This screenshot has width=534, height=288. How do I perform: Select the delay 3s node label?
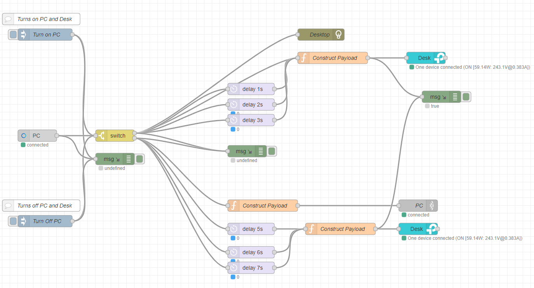(x=253, y=120)
